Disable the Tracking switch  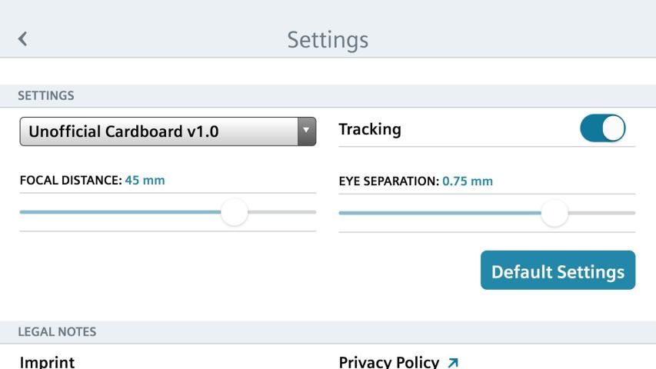pos(602,129)
